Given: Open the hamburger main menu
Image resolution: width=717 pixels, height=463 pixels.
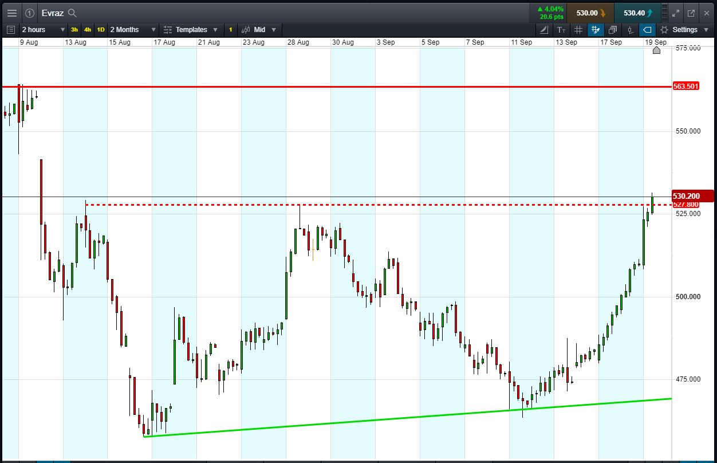Looking at the screenshot, I should coord(12,13).
